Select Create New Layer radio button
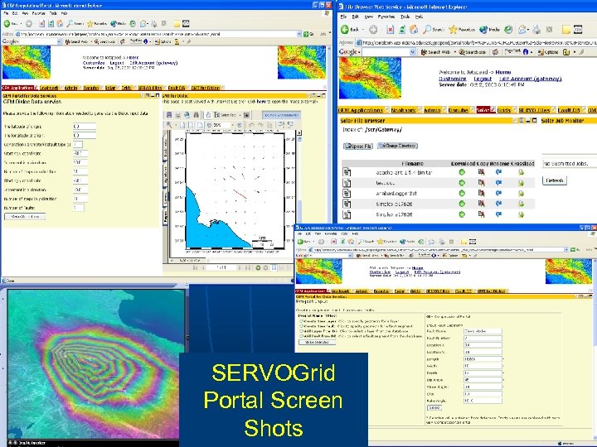 click(301, 321)
